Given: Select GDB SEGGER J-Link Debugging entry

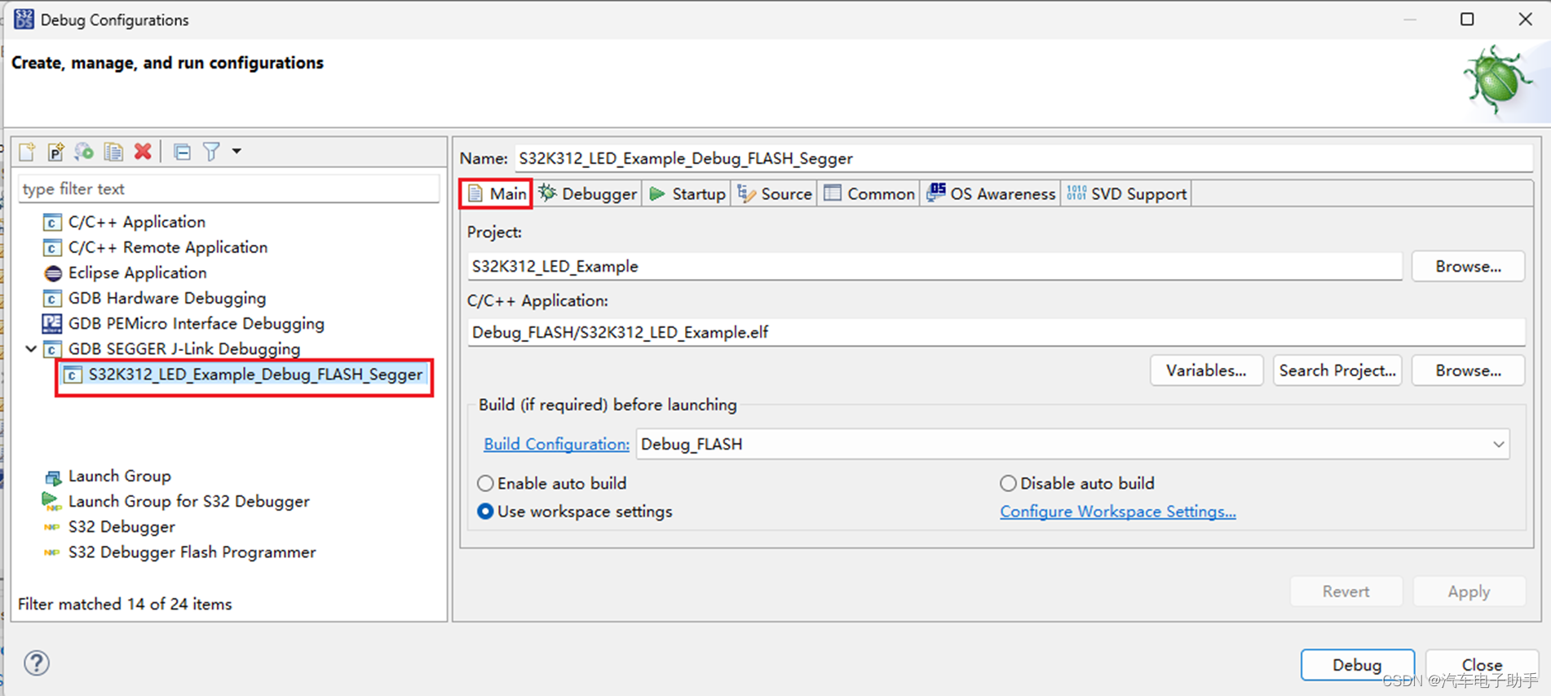Looking at the screenshot, I should (183, 348).
